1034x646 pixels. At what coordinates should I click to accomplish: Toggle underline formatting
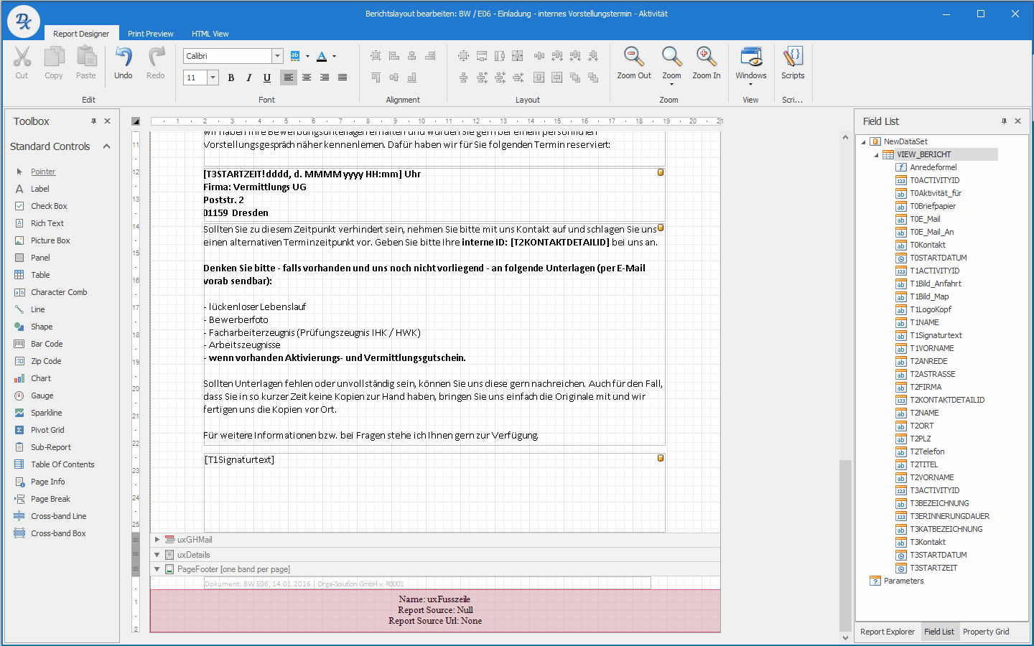[x=267, y=78]
